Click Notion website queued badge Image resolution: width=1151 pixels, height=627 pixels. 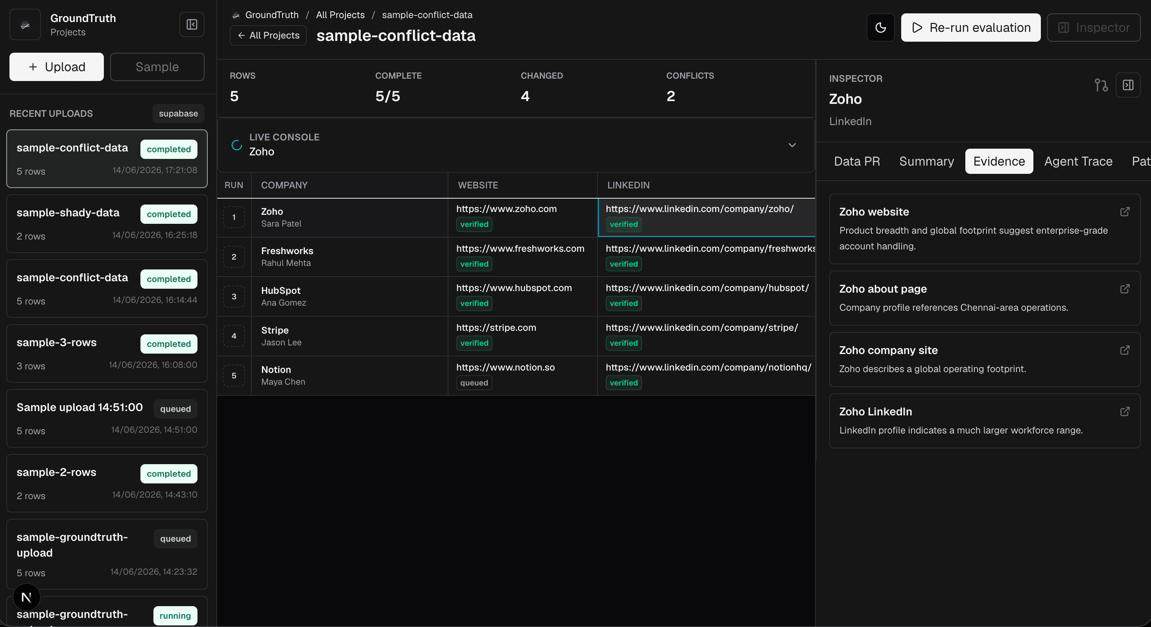point(474,383)
